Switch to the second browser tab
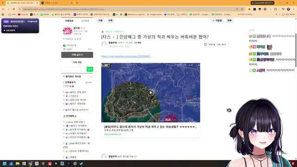The image size is (297, 167). coord(57,3)
